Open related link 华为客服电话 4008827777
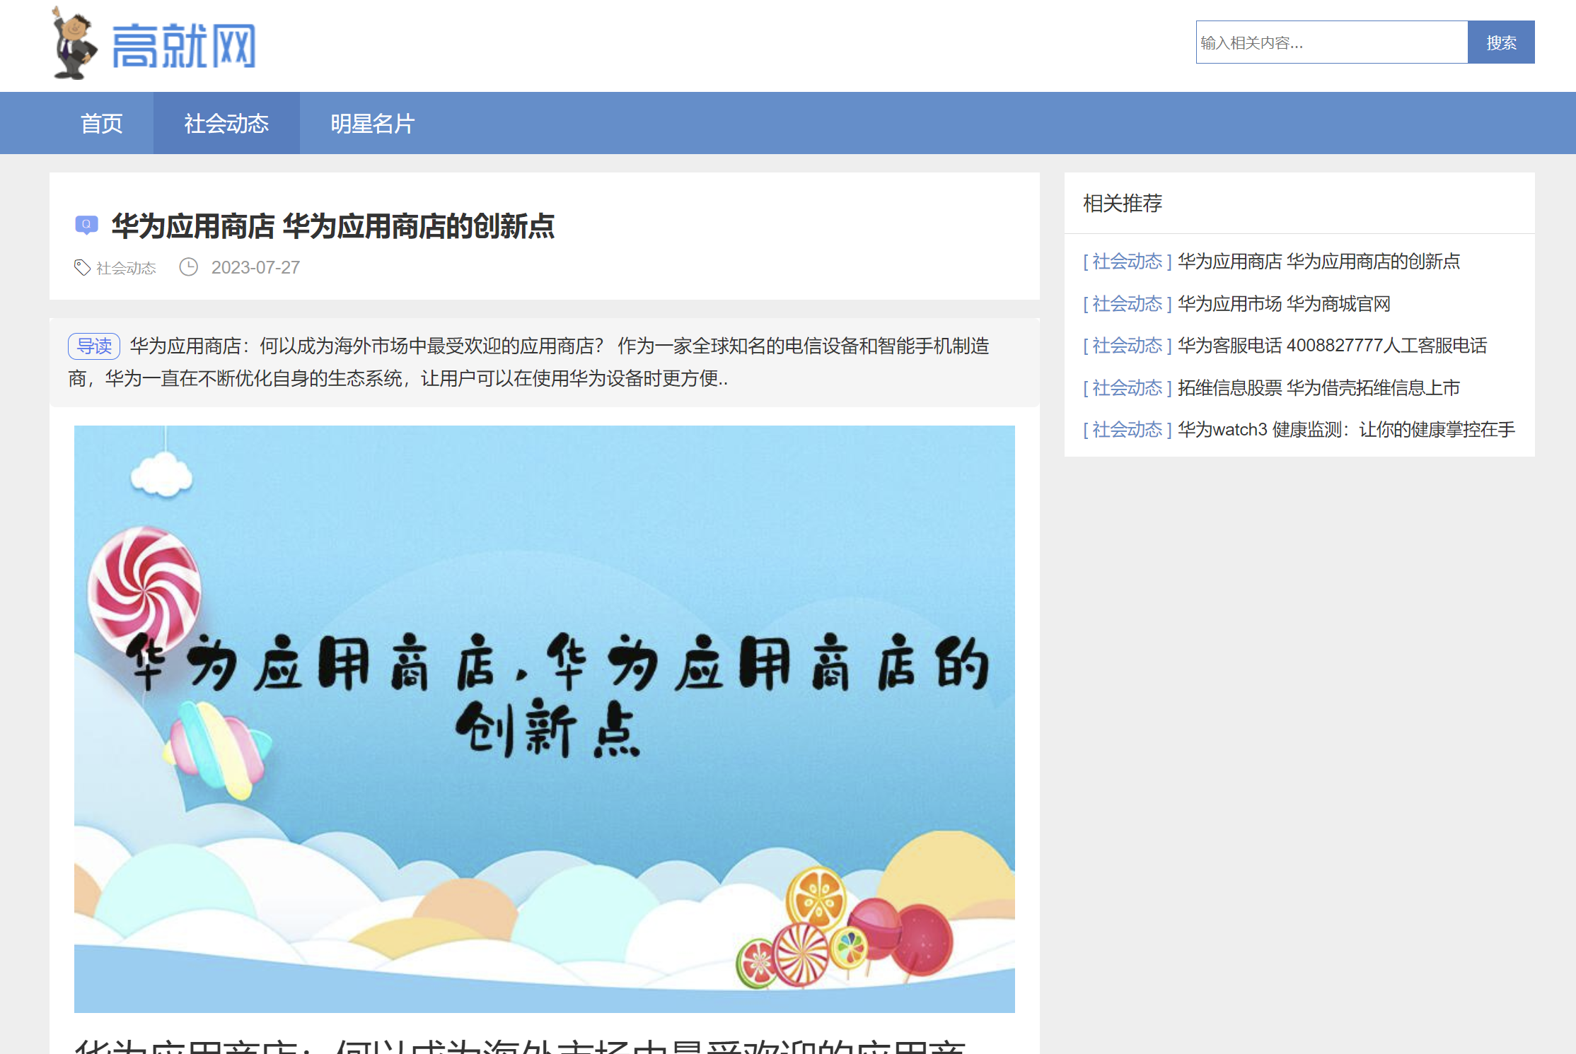 [x=1332, y=346]
